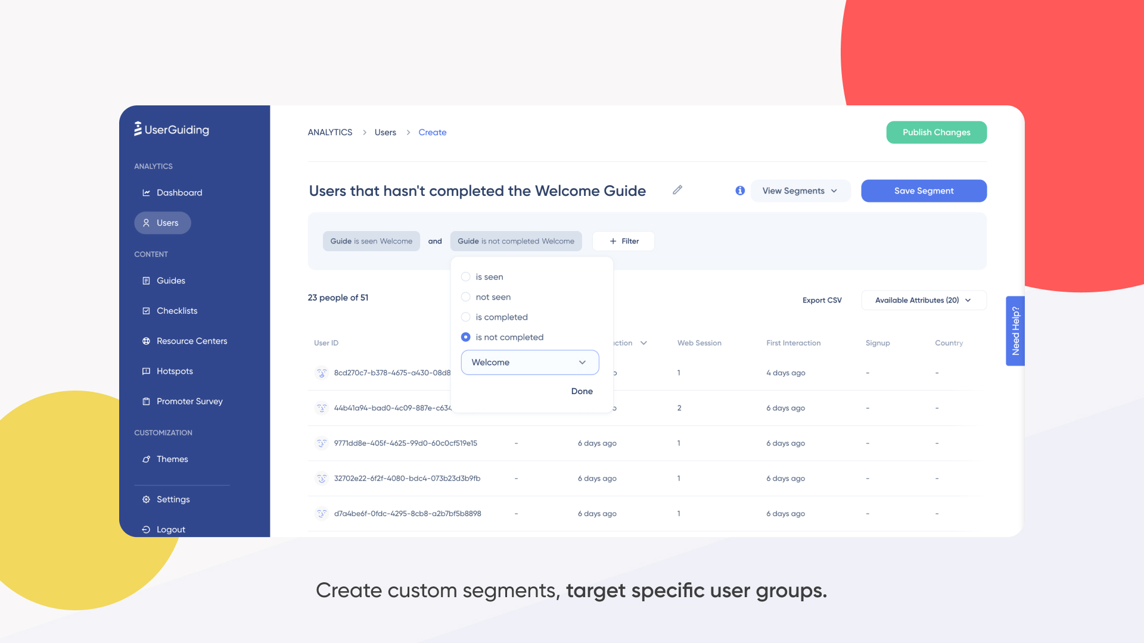Open Available Attributes (20) dropdown
This screenshot has height=643, width=1144.
pos(923,300)
